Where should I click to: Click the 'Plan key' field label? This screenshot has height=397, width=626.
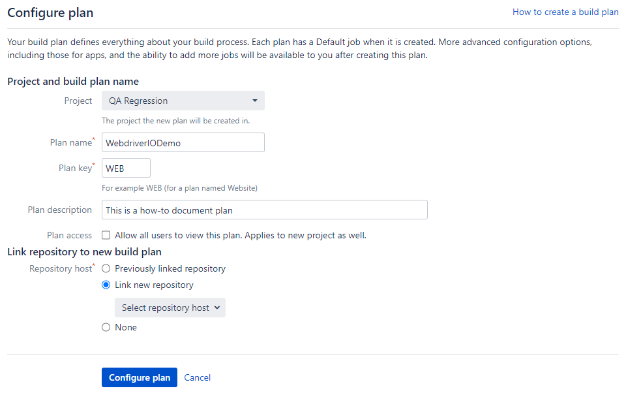click(x=75, y=168)
